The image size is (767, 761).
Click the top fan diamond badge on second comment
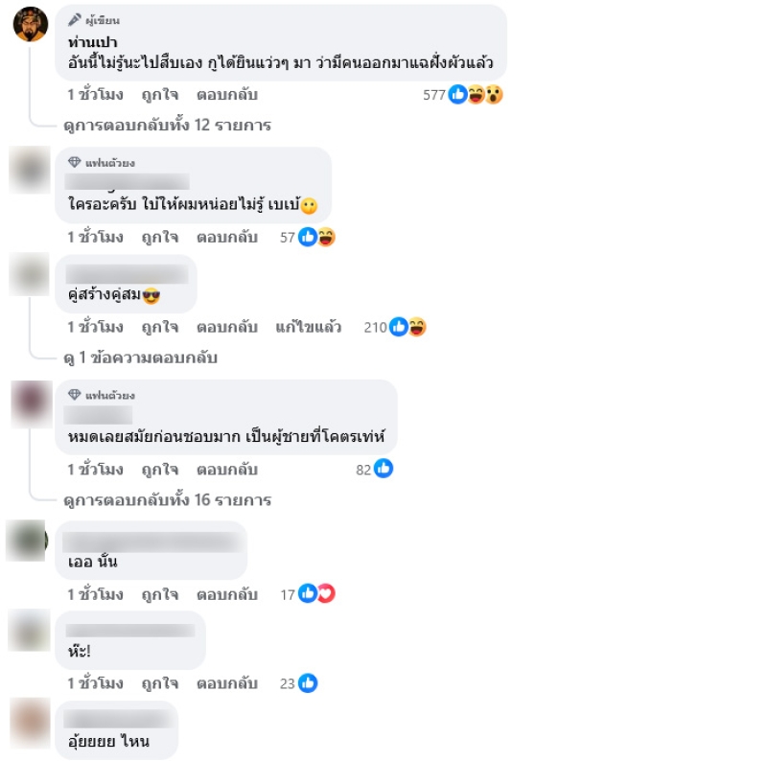pos(75,162)
